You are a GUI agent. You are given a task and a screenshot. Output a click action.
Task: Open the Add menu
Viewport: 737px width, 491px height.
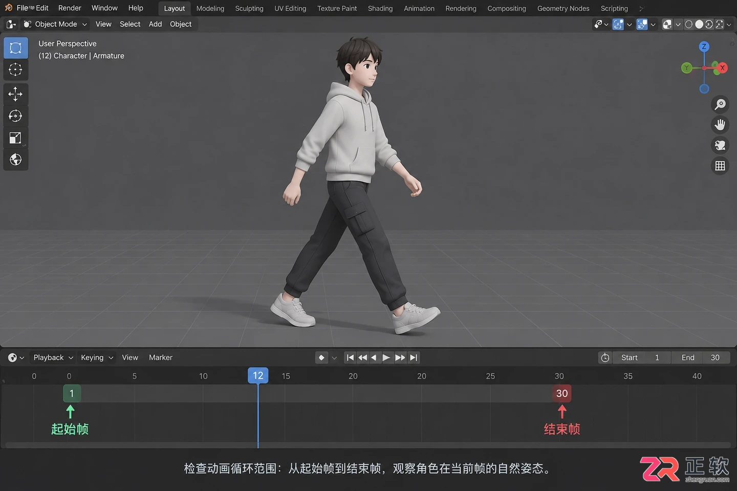(155, 24)
